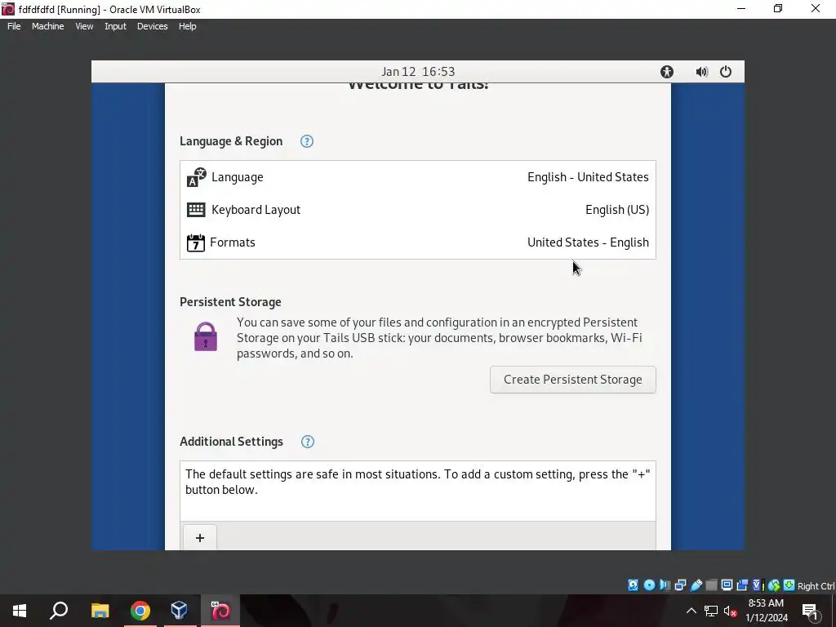The height and width of the screenshot is (627, 836).
Task: Open the VirtualBox Machine menu
Action: 48,26
